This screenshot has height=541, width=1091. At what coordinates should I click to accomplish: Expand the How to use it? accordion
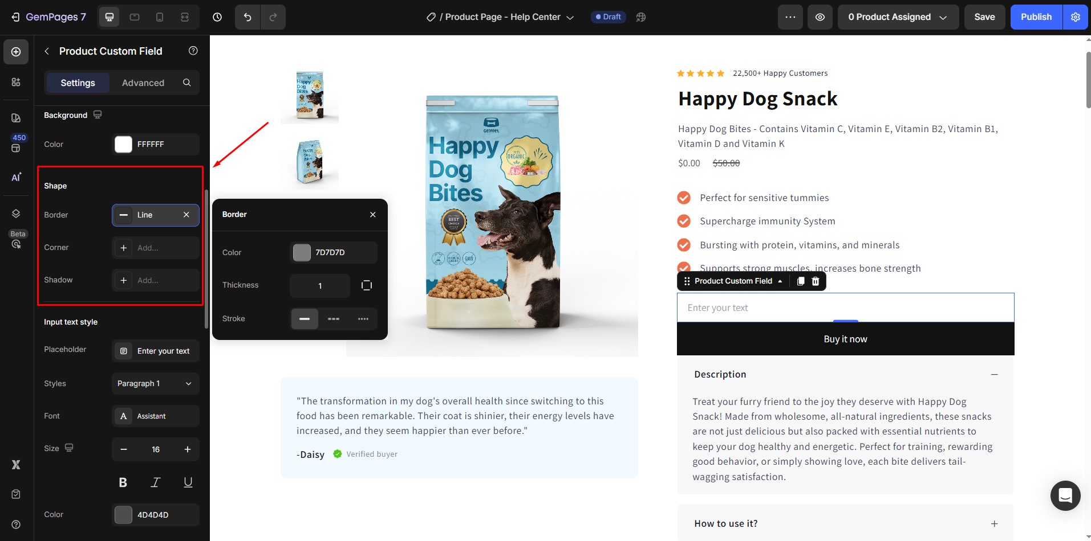(845, 523)
